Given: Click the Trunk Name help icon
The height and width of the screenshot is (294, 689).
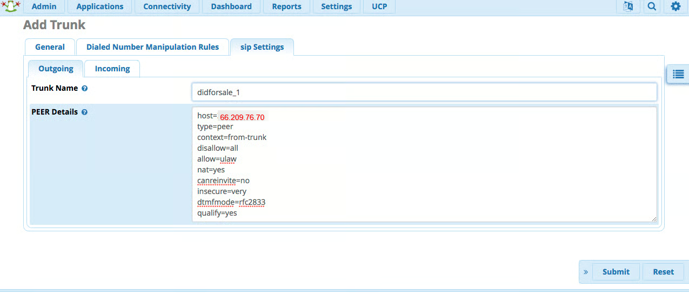Looking at the screenshot, I should (85, 88).
